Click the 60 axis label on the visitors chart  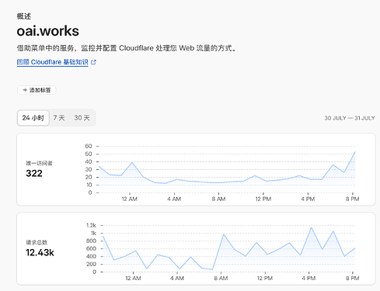point(89,146)
